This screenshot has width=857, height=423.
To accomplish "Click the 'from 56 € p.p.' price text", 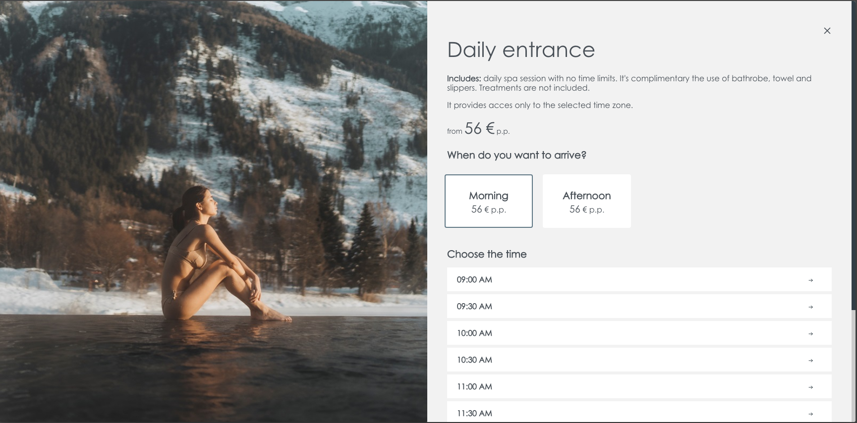I will point(478,129).
